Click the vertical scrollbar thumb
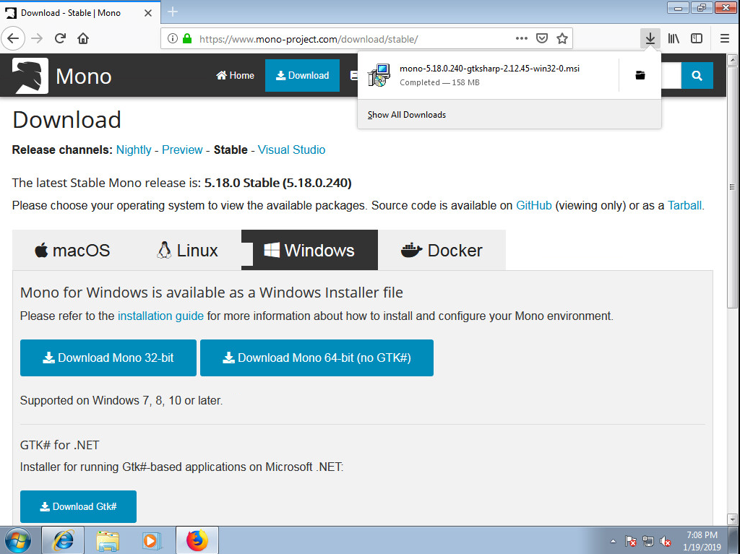740x554 pixels. (x=733, y=187)
